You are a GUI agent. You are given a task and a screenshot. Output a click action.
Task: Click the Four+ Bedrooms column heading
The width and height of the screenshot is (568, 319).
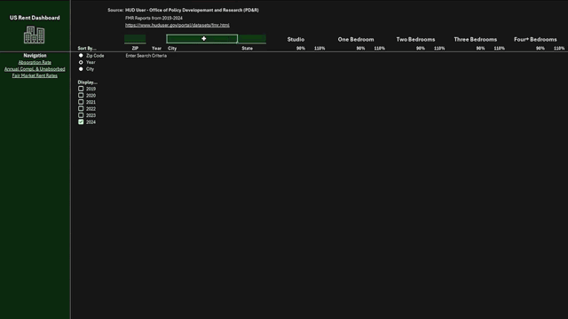pyautogui.click(x=535, y=39)
